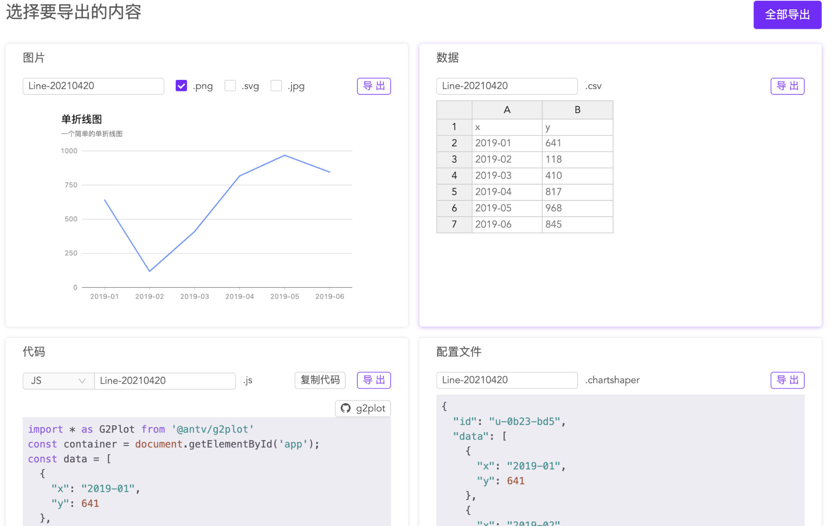833x526 pixels.
Task: Select column B header in data table
Action: [x=577, y=110]
